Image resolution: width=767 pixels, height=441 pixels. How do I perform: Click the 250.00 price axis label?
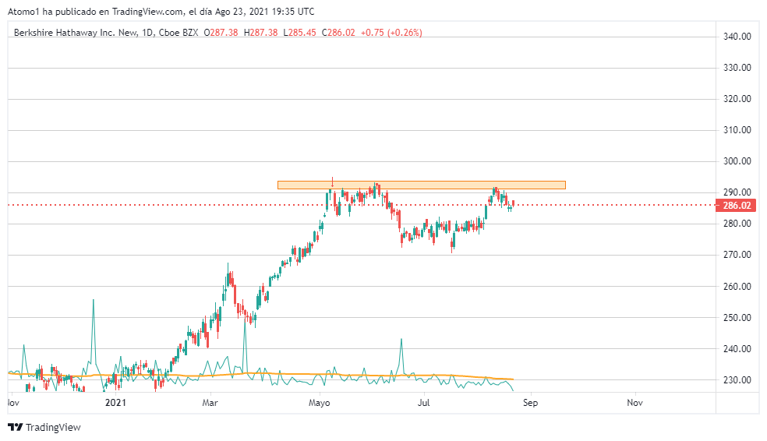click(737, 318)
